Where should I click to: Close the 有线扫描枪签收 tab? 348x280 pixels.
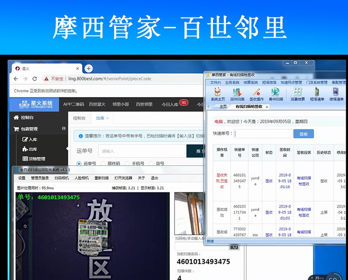coord(267,107)
